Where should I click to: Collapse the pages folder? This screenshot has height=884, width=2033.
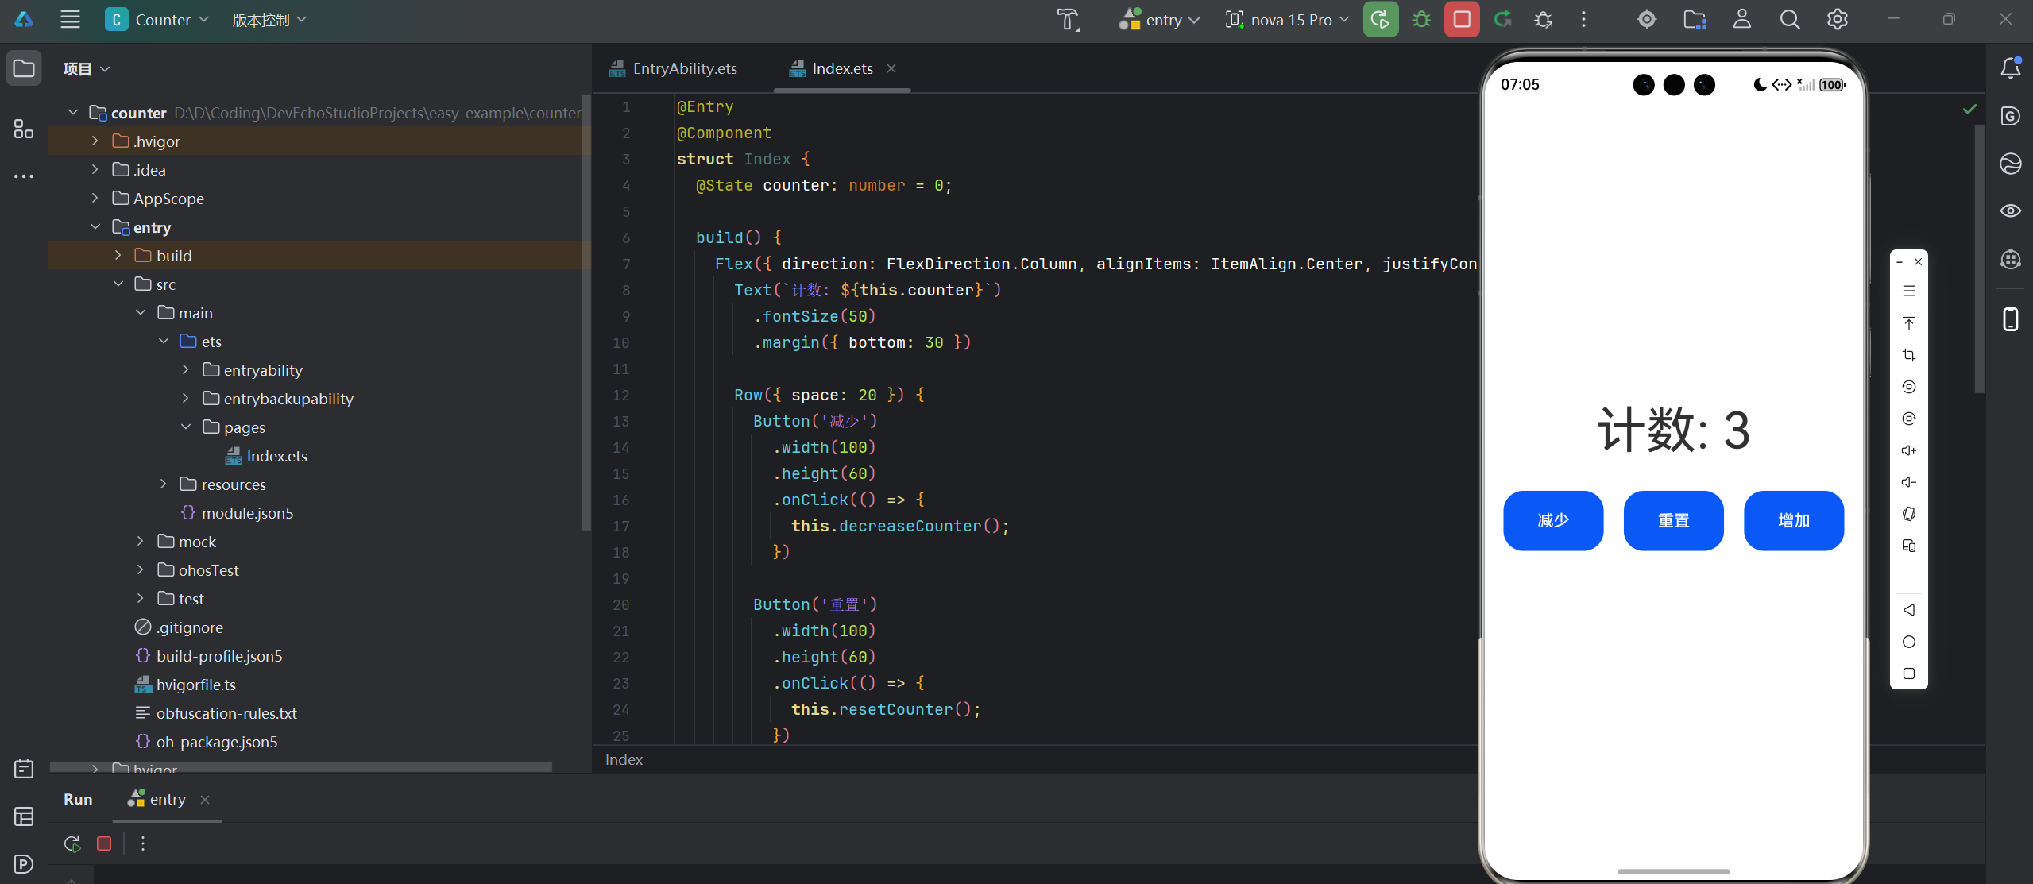[186, 427]
